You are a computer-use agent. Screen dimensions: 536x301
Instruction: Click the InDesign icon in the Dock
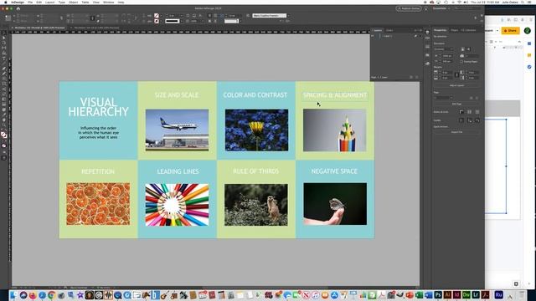pos(456,295)
